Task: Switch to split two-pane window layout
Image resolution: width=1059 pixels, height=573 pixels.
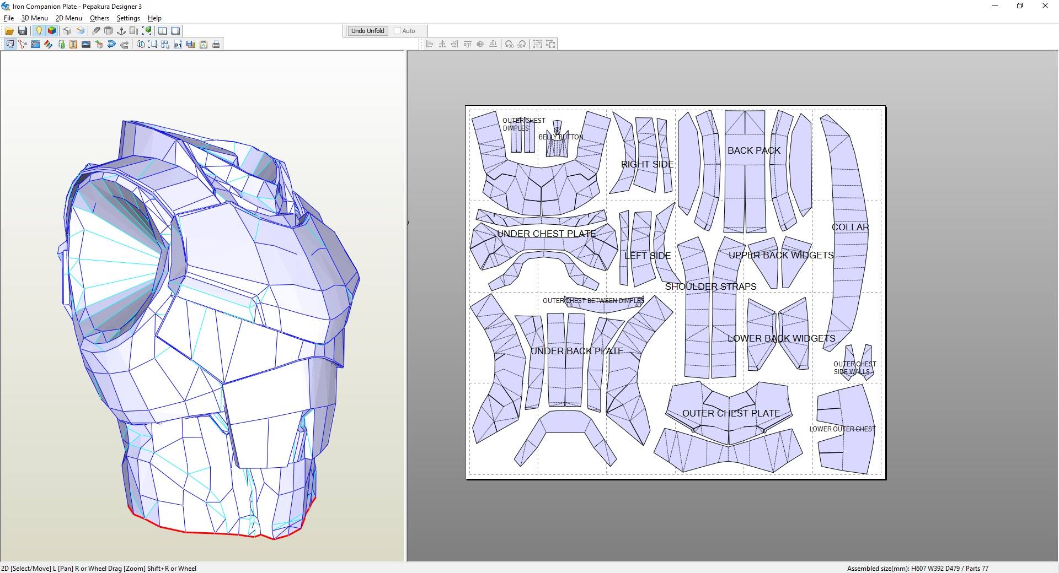Action: click(x=163, y=31)
